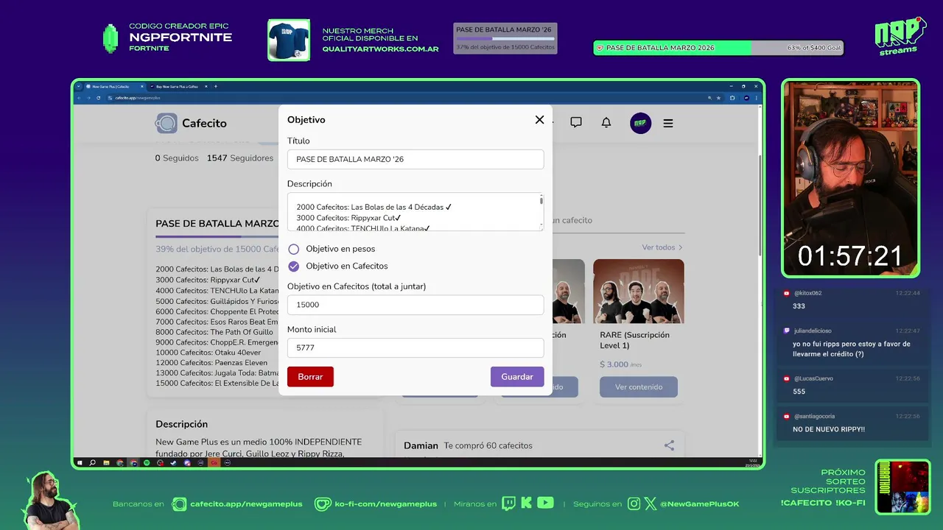Open the hamburger menu in Cafecito header
The height and width of the screenshot is (530, 943).
[668, 124]
